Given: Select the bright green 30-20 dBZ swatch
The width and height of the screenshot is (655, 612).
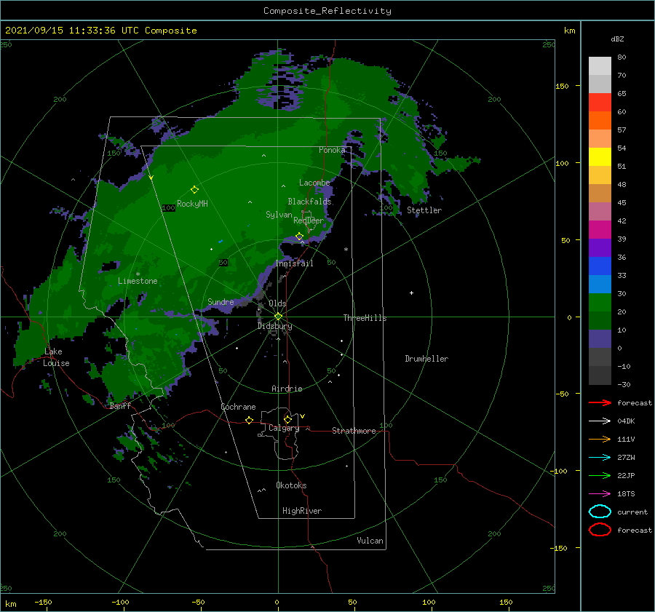Looking at the screenshot, I should [600, 303].
